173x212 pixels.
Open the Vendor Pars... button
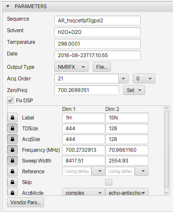click(25, 203)
